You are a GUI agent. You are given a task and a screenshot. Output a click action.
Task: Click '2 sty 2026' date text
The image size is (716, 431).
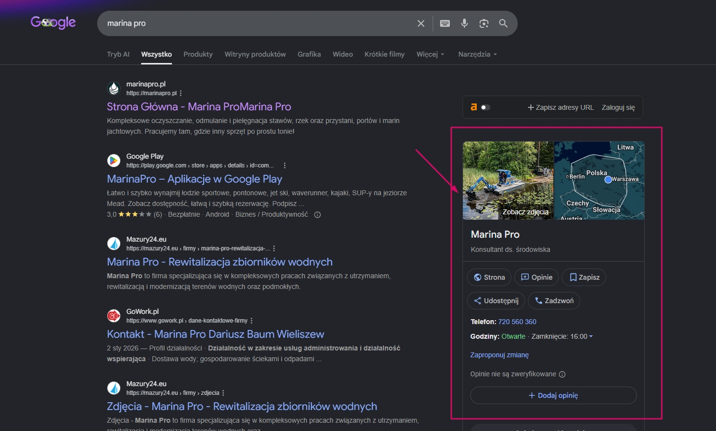click(x=123, y=348)
